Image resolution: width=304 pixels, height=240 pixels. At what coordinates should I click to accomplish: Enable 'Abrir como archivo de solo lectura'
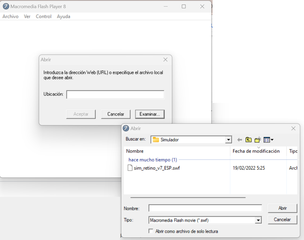151,231
